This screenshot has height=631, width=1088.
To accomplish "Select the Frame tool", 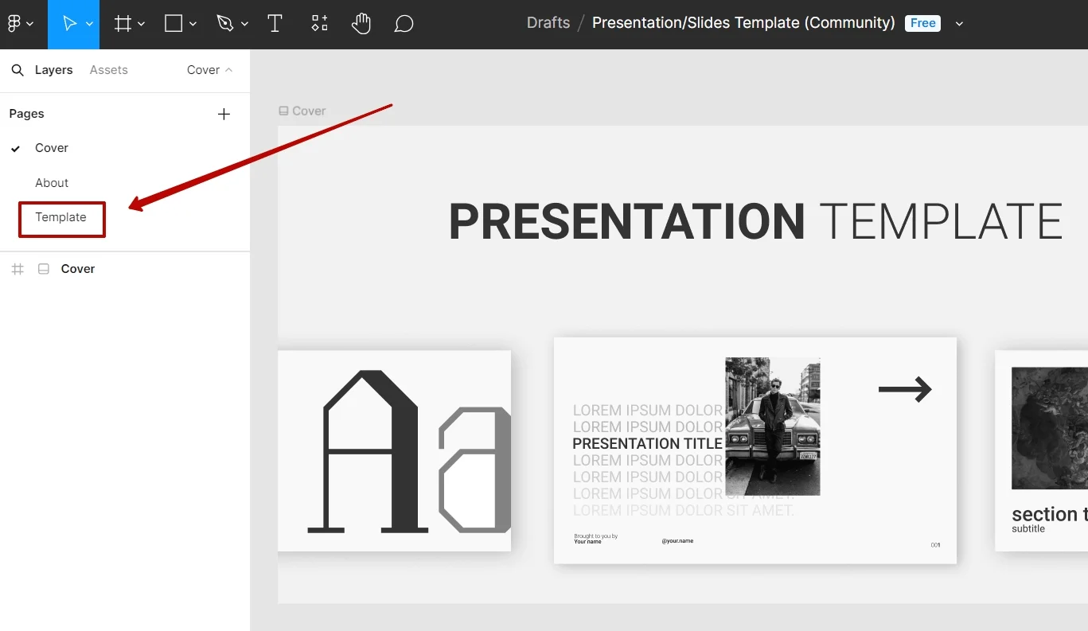I will pos(123,24).
